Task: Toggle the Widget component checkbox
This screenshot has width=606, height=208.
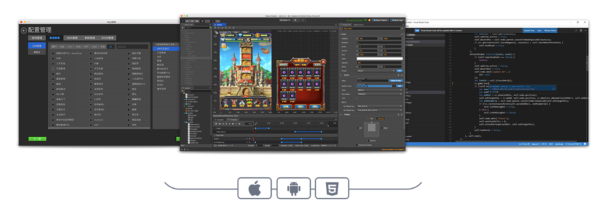Action: [x=343, y=114]
